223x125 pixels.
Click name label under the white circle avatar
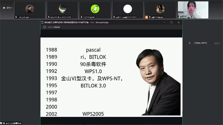point(126,17)
